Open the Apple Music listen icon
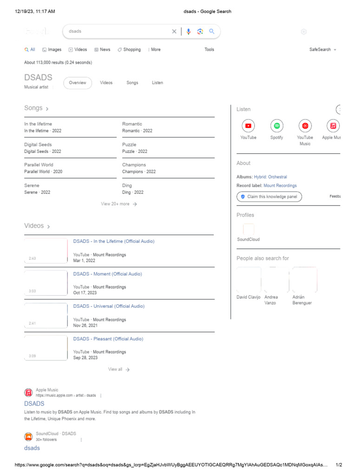 333,126
